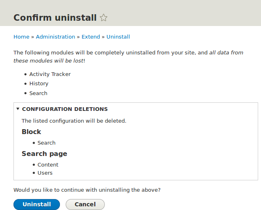This screenshot has height=210, width=261.
Task: Click History in the modules list
Action: (x=39, y=83)
